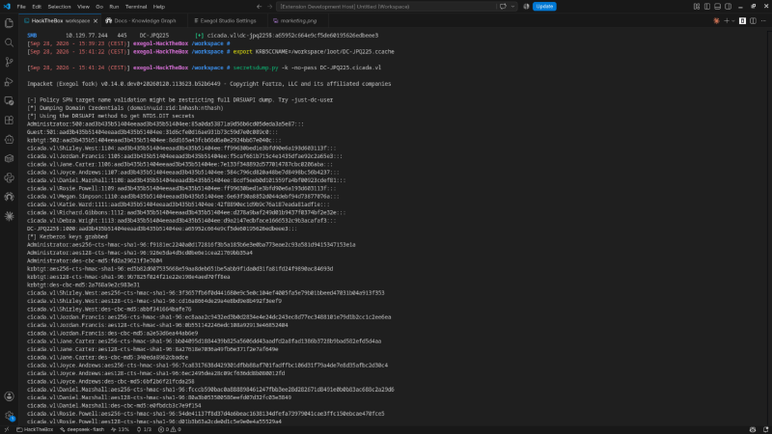Open the Go menu
This screenshot has width=772, height=434.
coord(99,7)
